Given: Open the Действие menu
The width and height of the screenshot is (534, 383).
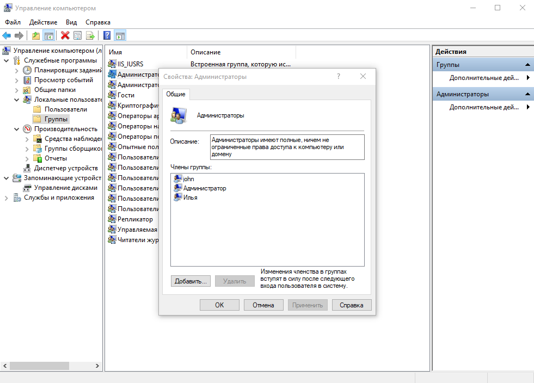Looking at the screenshot, I should 43,22.
